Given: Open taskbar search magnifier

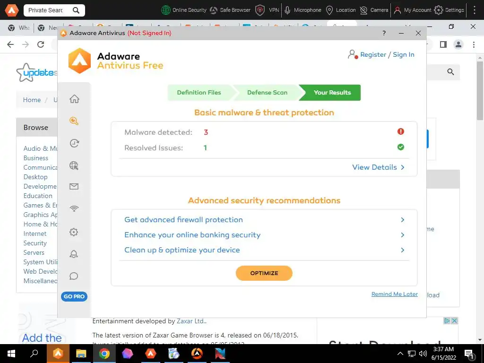Looking at the screenshot, I should pyautogui.click(x=34, y=353).
